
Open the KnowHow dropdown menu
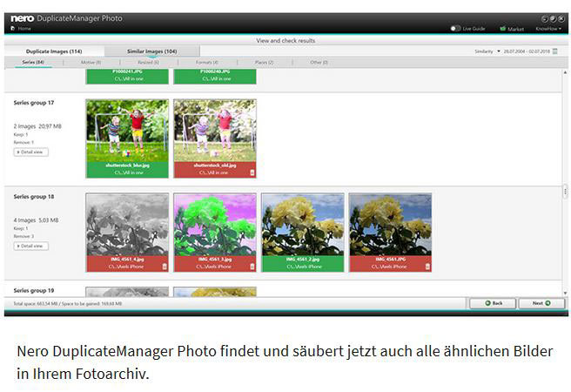tap(548, 29)
